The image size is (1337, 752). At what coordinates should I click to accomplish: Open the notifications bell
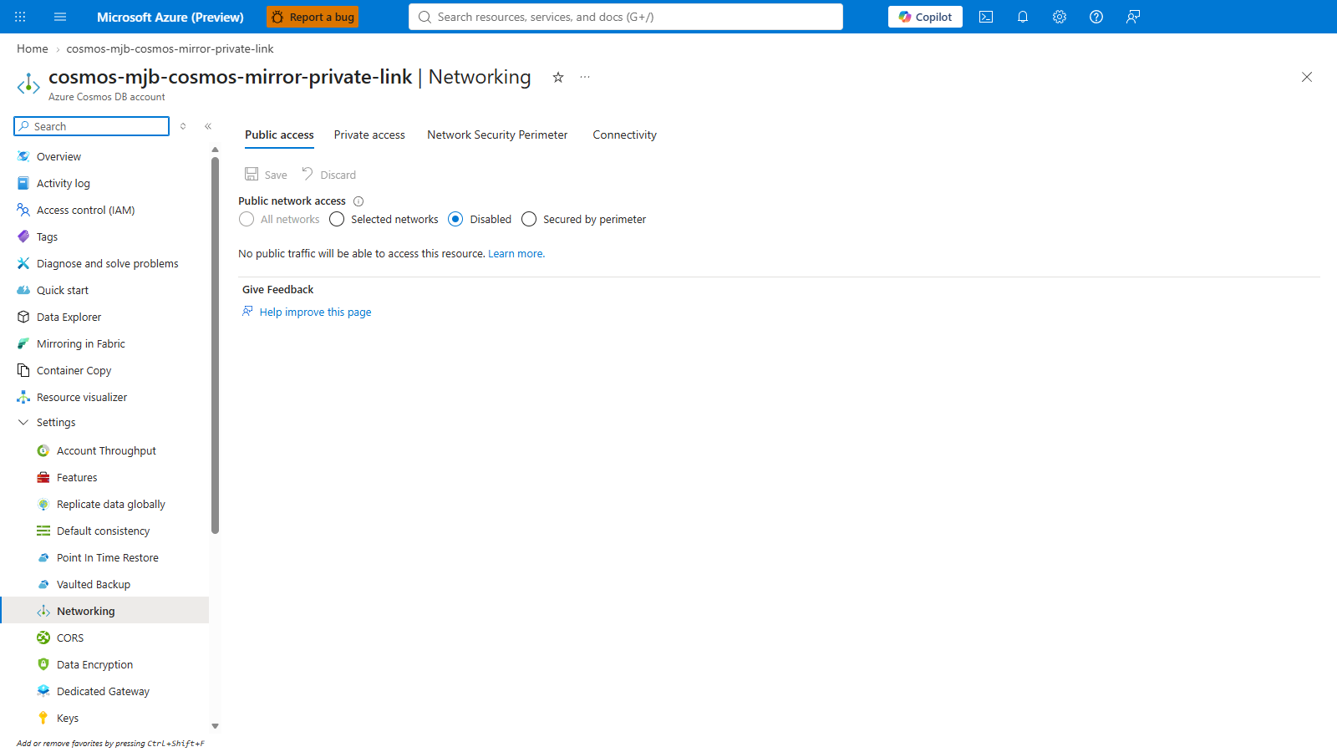(1023, 17)
